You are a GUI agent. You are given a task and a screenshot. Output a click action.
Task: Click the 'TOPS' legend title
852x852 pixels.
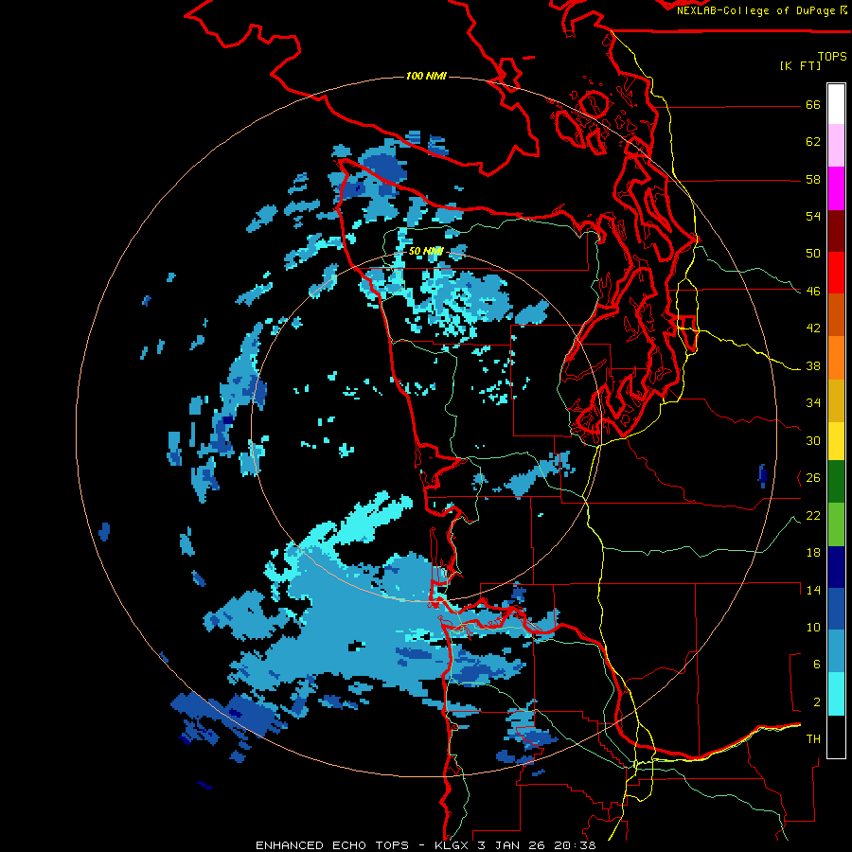point(832,56)
